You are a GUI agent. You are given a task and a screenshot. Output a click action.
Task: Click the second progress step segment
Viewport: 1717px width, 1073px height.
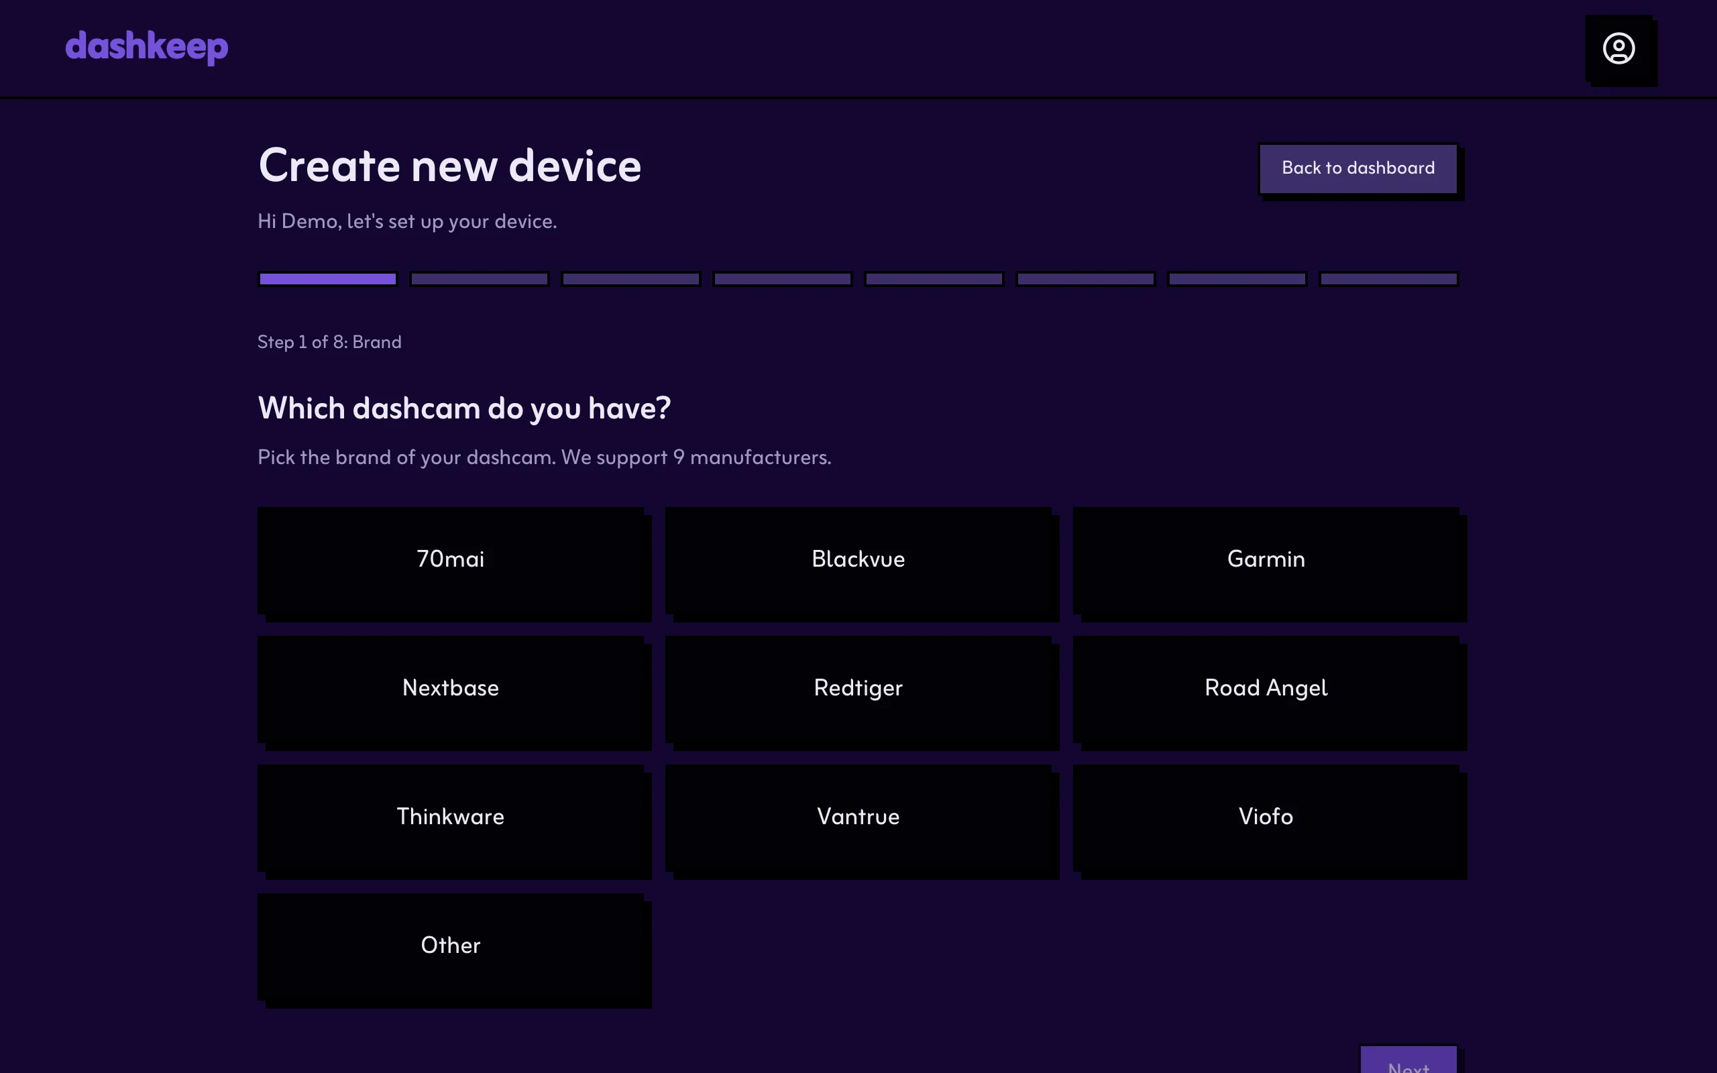point(480,279)
